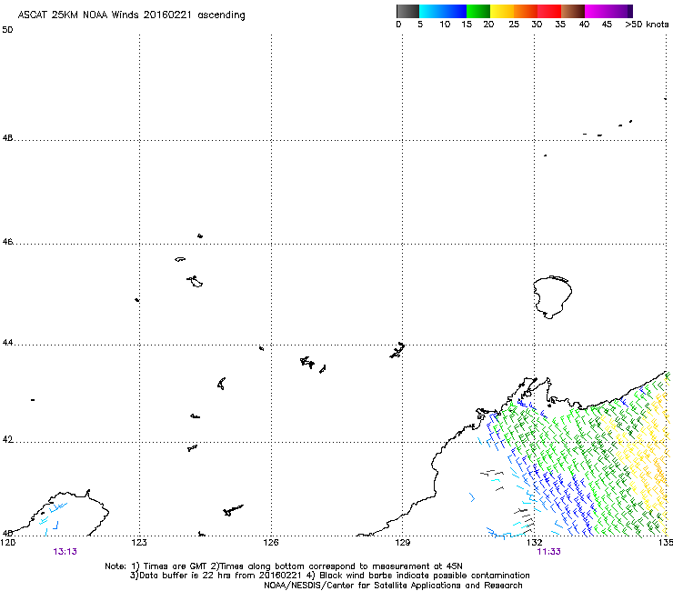Click the "46" latitude axis label
Screen dimensions: 673x591
[7, 242]
